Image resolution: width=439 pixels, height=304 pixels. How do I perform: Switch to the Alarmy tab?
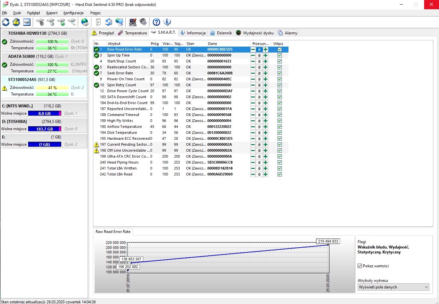coord(288,33)
